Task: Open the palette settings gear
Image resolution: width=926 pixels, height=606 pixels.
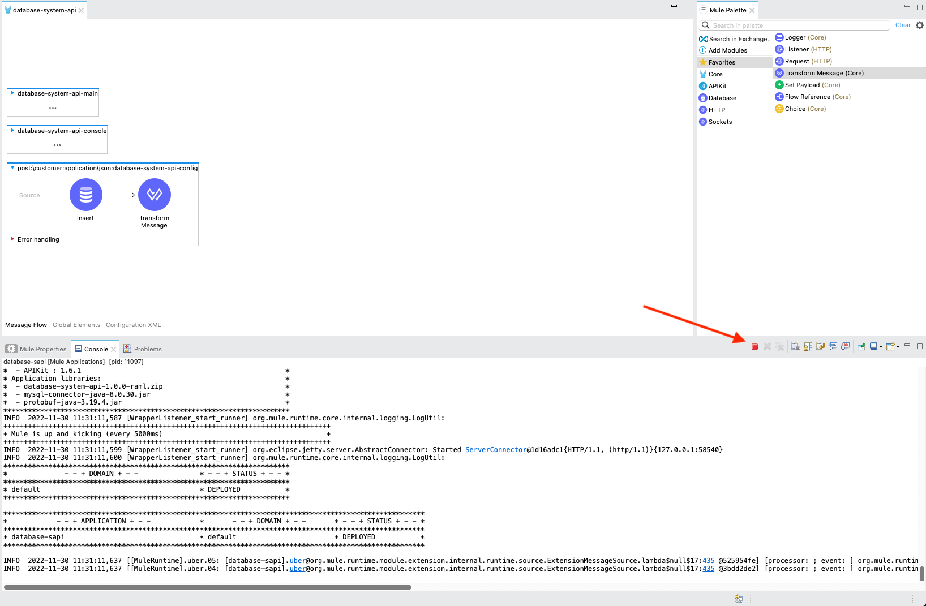Action: tap(920, 25)
